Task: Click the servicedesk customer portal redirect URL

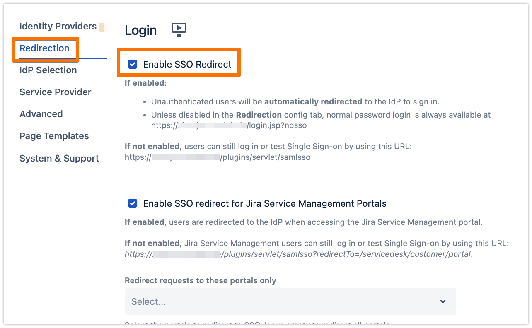Action: click(x=298, y=254)
